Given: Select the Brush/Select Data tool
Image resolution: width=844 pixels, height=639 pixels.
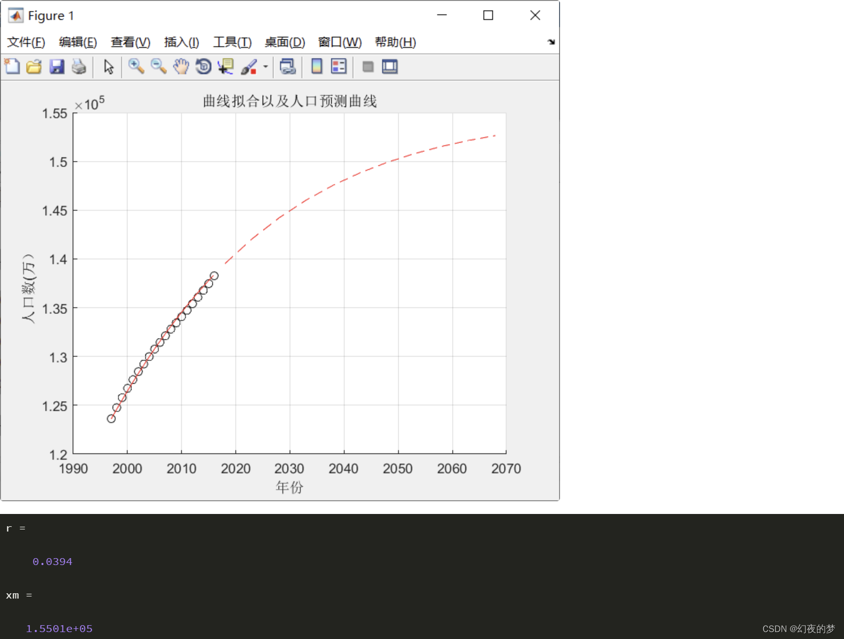Looking at the screenshot, I should [x=249, y=67].
